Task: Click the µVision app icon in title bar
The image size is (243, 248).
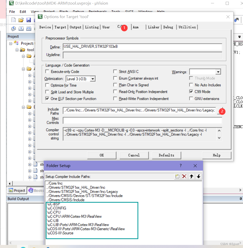Action: [x=11, y=3]
